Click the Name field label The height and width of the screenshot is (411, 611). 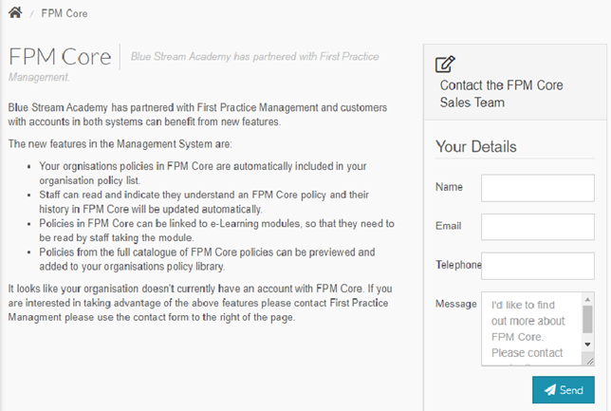pos(449,187)
